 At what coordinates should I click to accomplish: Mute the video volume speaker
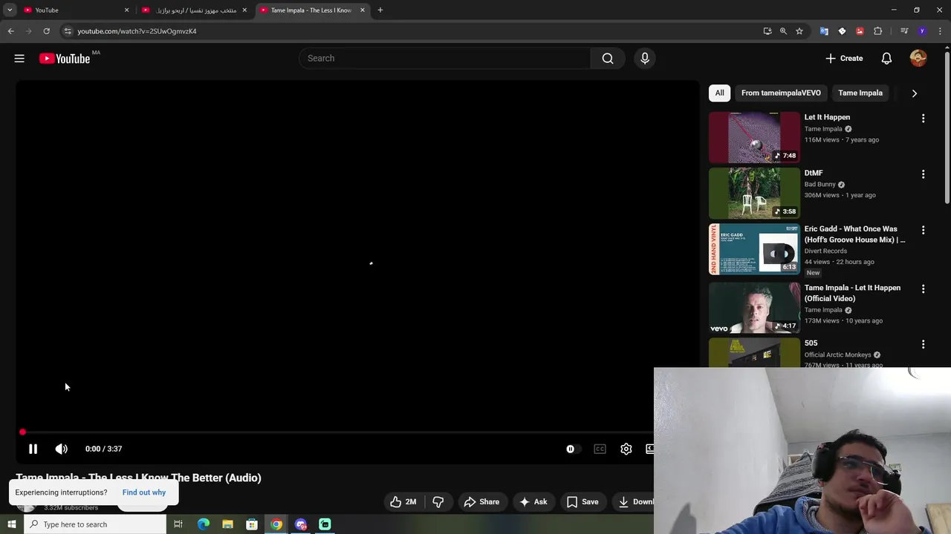[x=62, y=449]
